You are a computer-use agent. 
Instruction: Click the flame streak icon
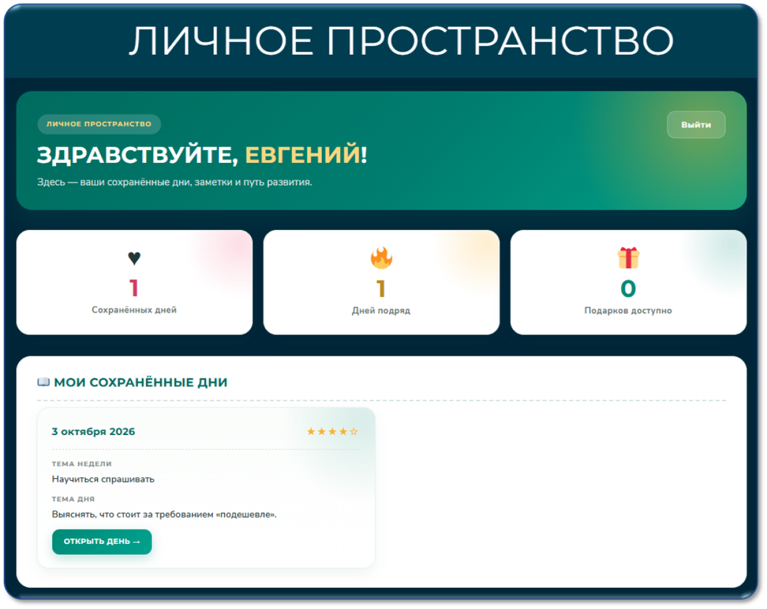coord(381,258)
